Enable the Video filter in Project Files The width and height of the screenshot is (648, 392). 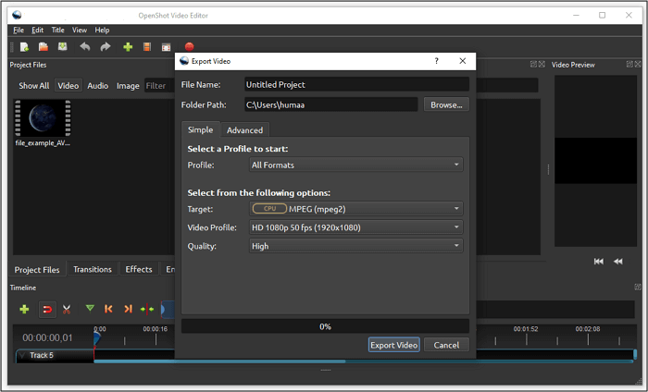coord(68,86)
